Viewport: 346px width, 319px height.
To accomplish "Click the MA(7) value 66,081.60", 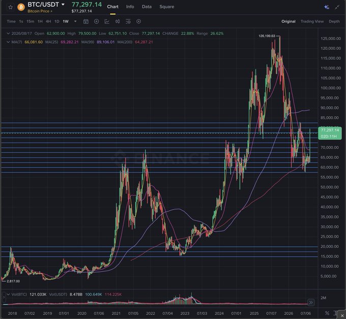I will tap(34, 42).
